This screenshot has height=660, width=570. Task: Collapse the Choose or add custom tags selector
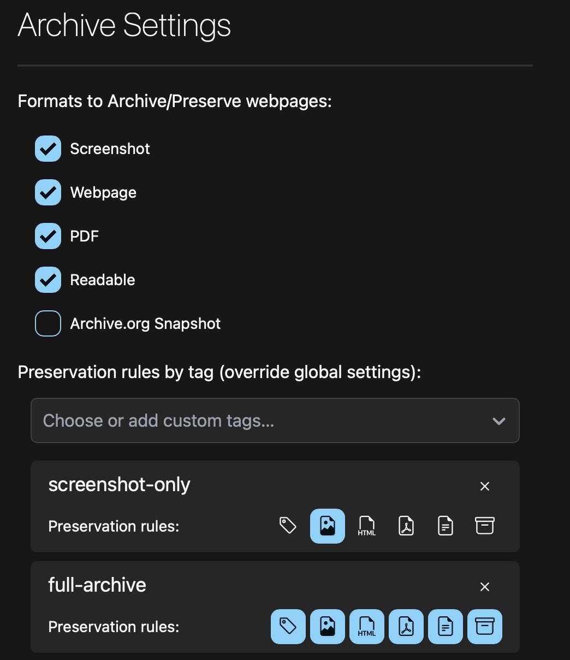[497, 421]
